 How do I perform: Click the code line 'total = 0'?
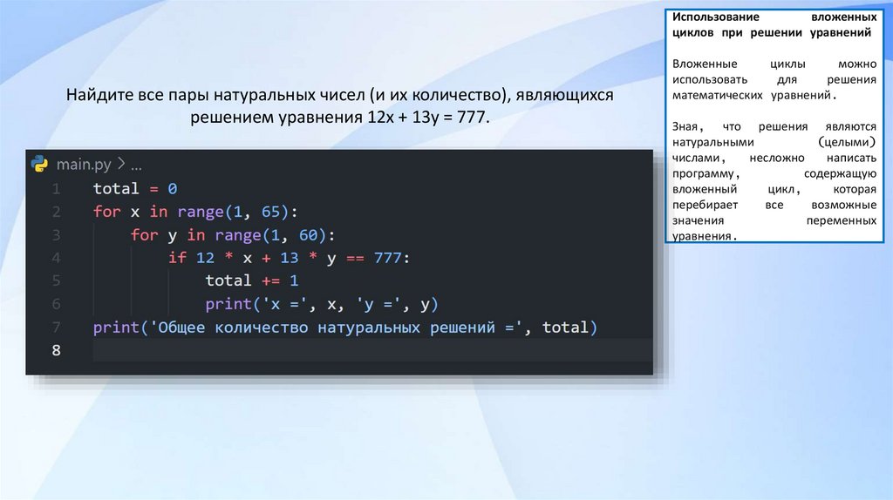point(135,188)
